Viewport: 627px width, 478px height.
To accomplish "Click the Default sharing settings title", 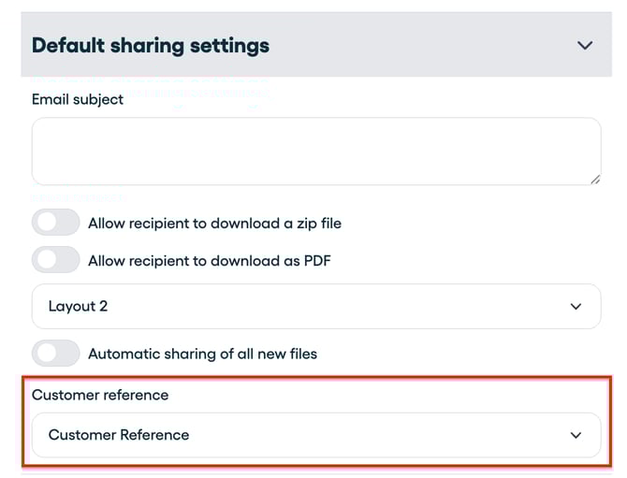I will (x=151, y=45).
